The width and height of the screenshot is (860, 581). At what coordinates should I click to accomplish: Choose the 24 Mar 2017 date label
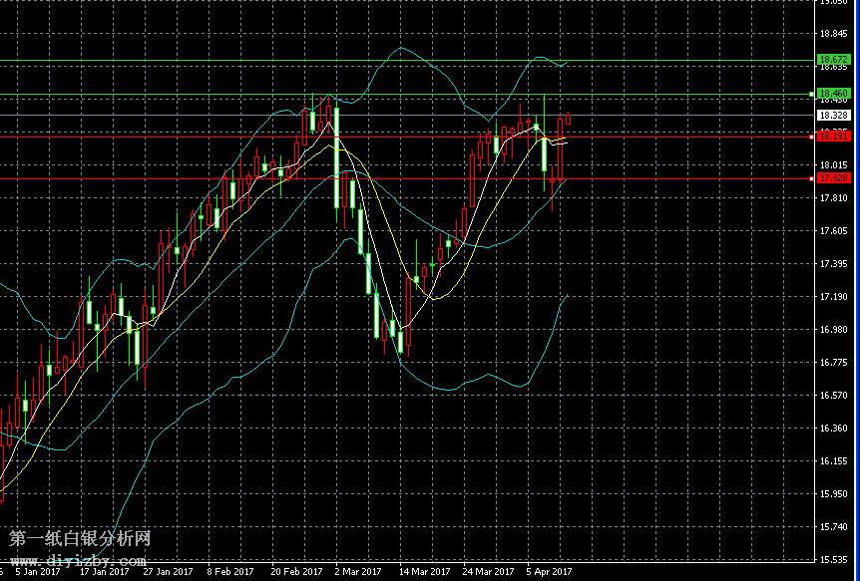tap(487, 572)
